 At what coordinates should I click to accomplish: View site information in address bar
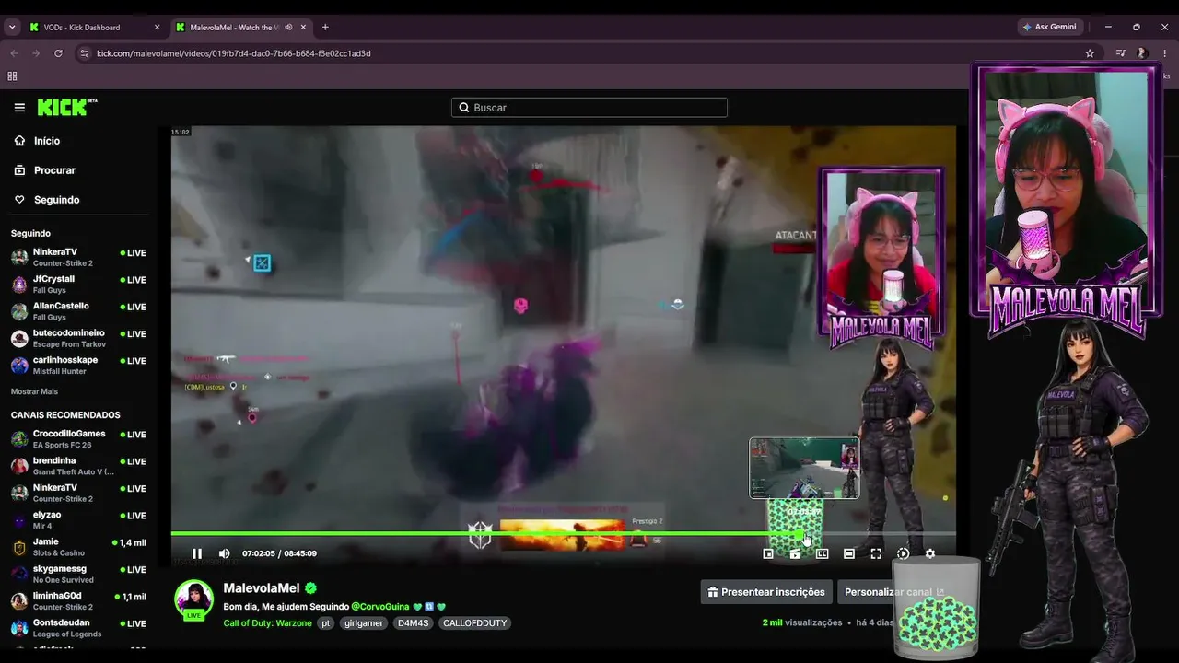85,53
